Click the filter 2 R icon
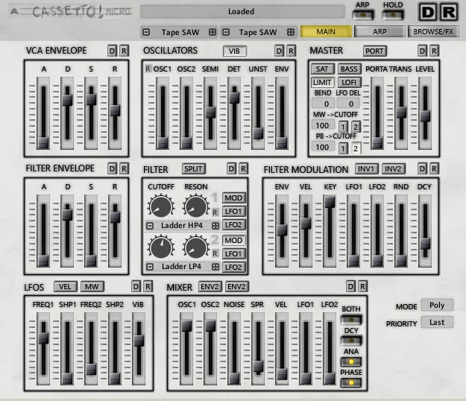This screenshot has height=401, width=466. 215,254
